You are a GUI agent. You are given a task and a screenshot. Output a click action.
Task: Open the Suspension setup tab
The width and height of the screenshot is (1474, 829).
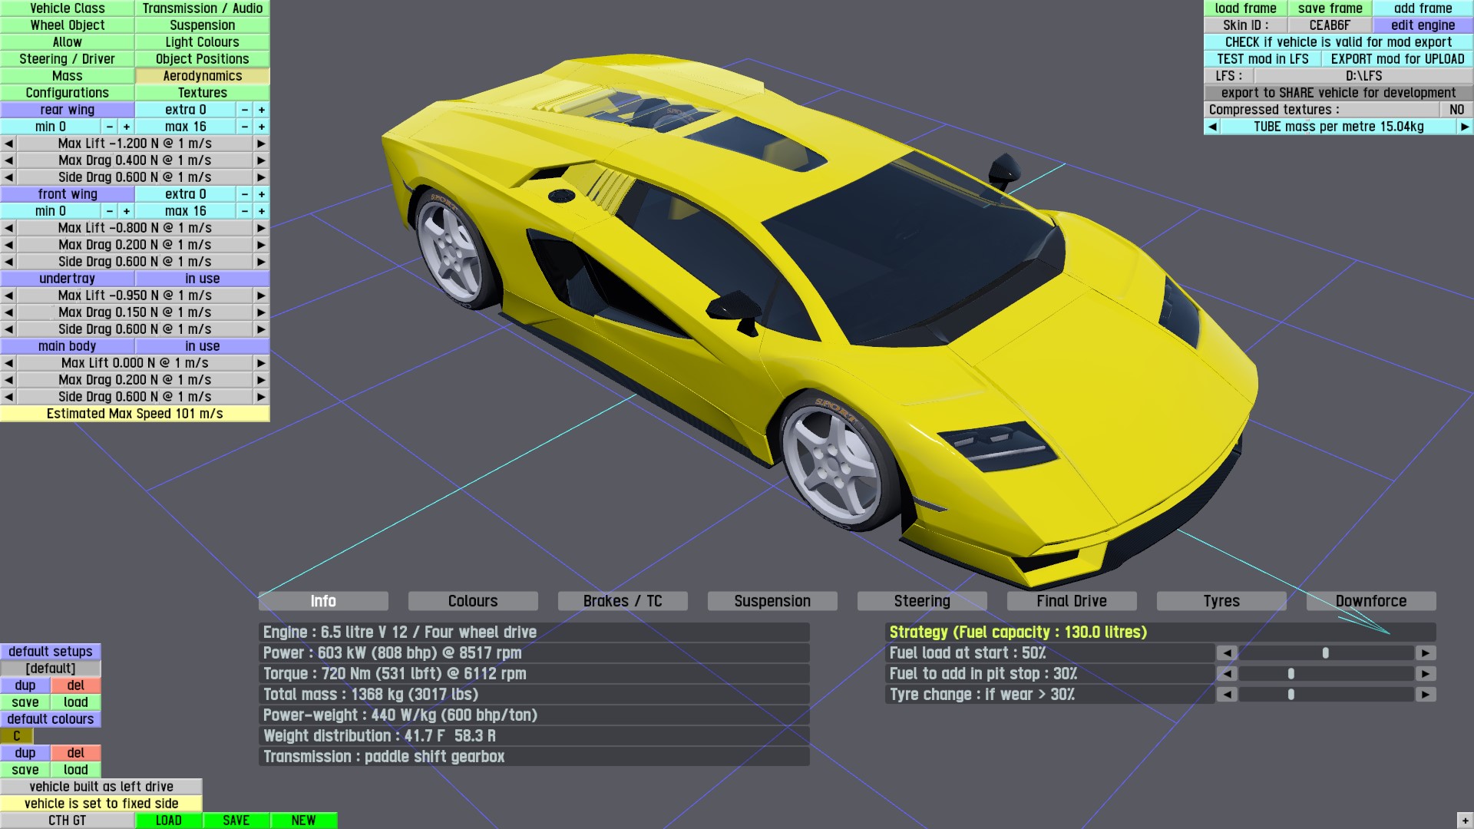pyautogui.click(x=772, y=601)
